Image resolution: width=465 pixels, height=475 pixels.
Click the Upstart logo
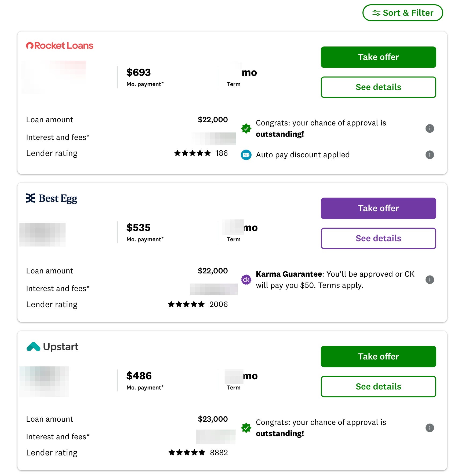coord(52,347)
